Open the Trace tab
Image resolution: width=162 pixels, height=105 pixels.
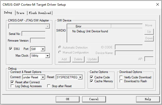pyautogui.click(x=20, y=13)
